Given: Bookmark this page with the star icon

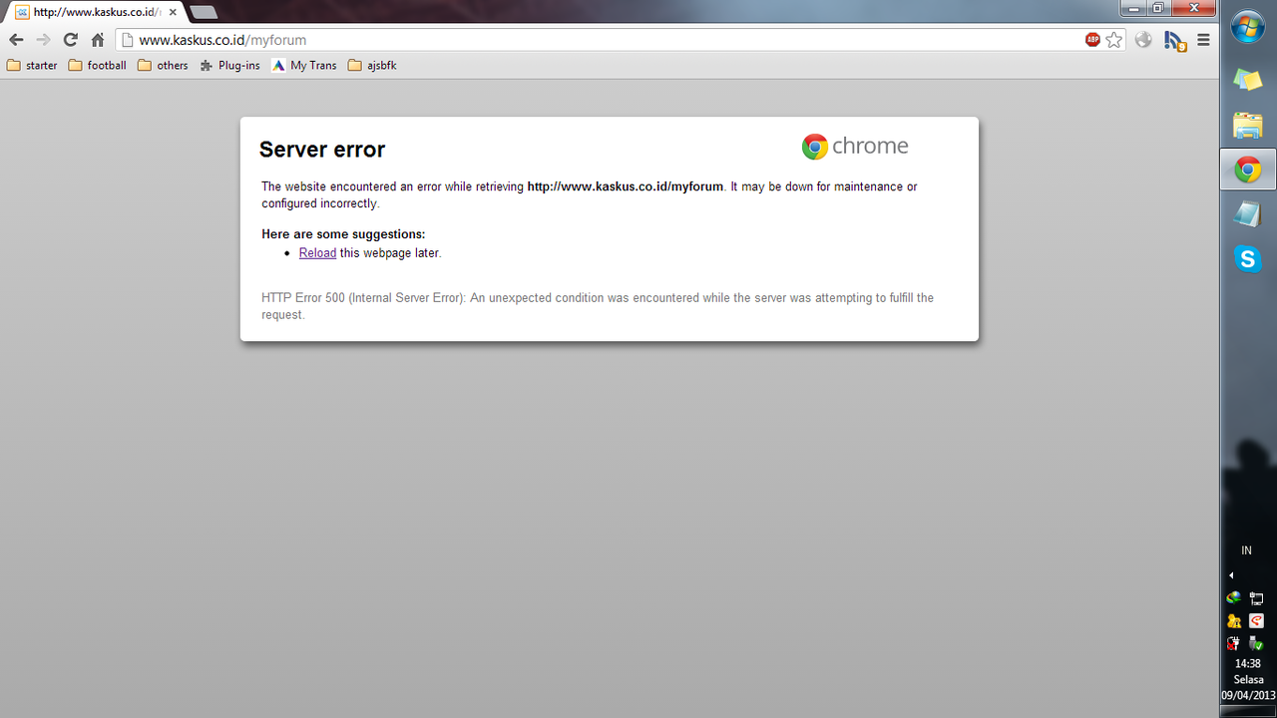Looking at the screenshot, I should coord(1114,40).
